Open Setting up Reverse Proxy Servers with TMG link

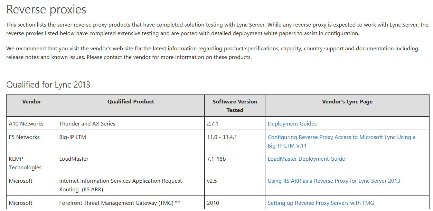tap(321, 203)
